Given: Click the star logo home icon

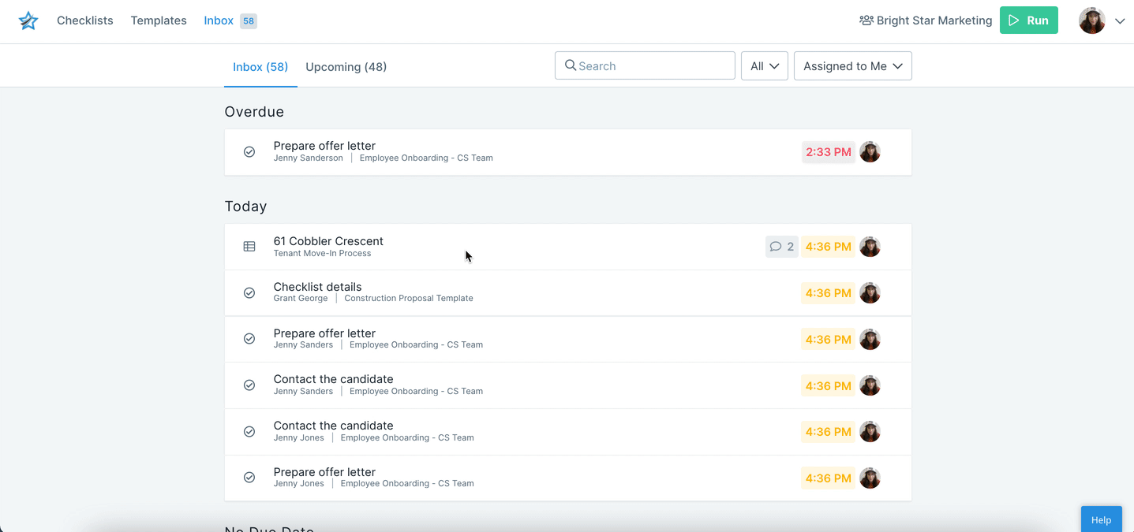Looking at the screenshot, I should coord(28,21).
